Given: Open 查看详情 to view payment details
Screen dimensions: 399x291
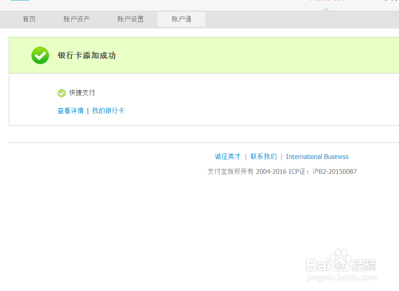Looking at the screenshot, I should point(71,111).
